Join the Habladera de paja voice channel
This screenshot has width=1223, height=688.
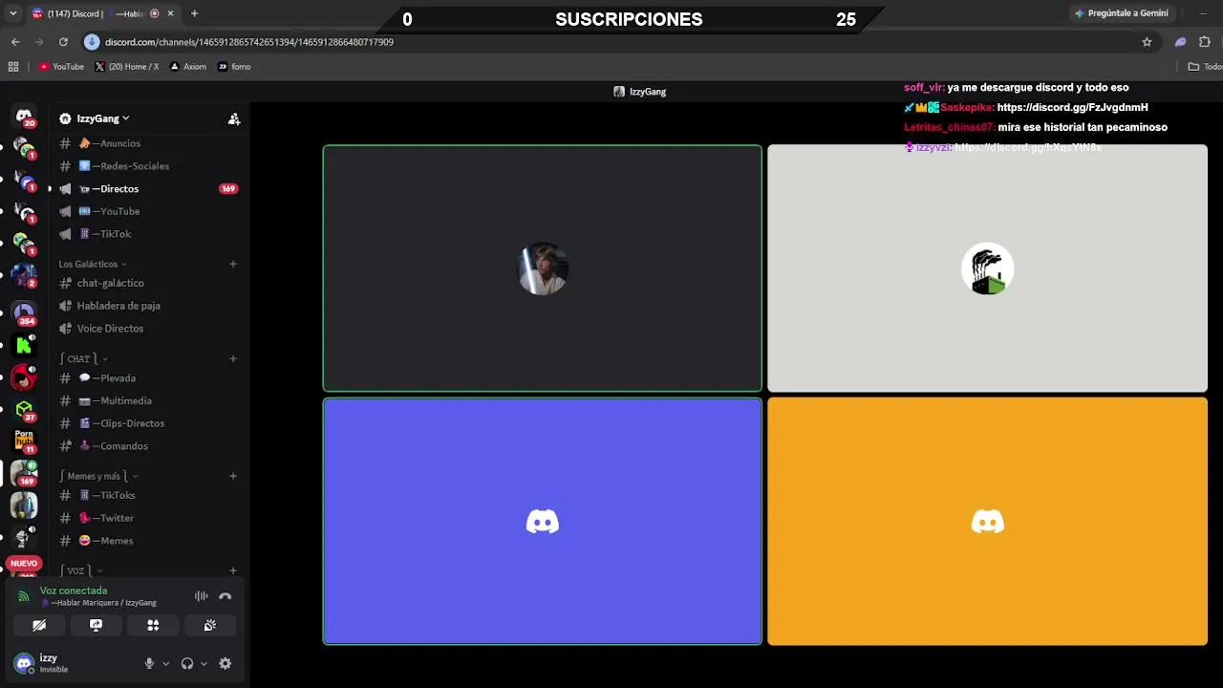tap(149, 306)
